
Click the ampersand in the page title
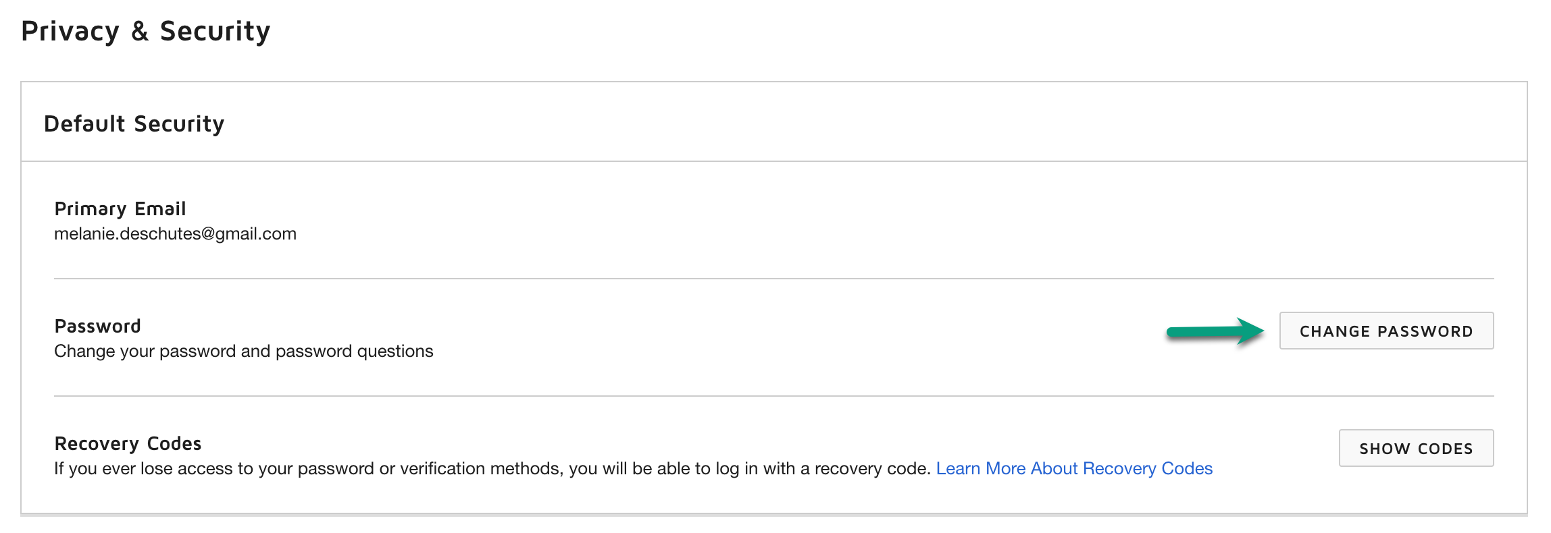(x=140, y=31)
